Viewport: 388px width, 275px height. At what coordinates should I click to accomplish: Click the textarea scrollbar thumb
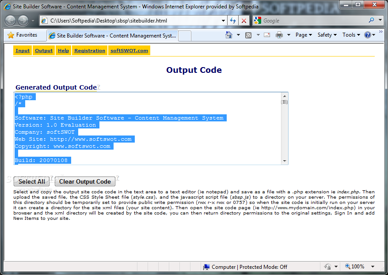pyautogui.click(x=285, y=102)
